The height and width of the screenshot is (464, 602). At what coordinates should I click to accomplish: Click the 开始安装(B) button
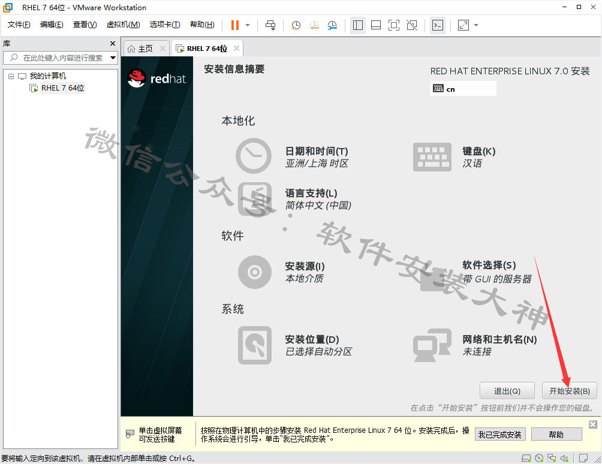tap(570, 391)
